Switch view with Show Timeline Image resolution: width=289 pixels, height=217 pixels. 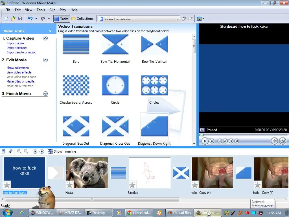62,151
